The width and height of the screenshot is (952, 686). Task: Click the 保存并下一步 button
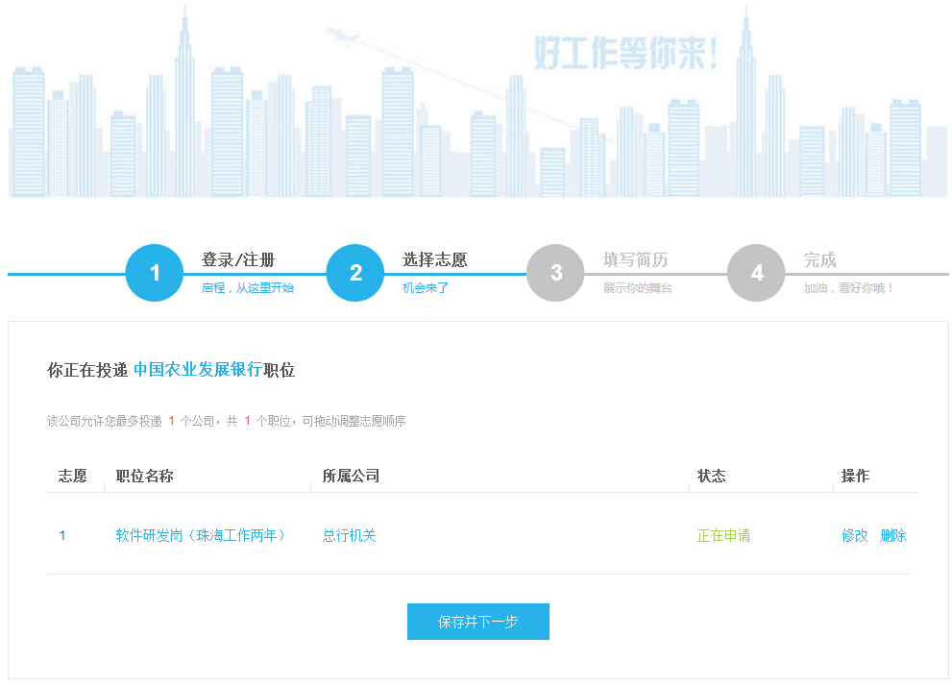[477, 622]
